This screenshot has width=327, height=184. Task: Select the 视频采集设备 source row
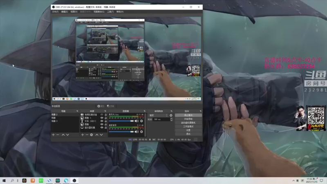[94, 114]
